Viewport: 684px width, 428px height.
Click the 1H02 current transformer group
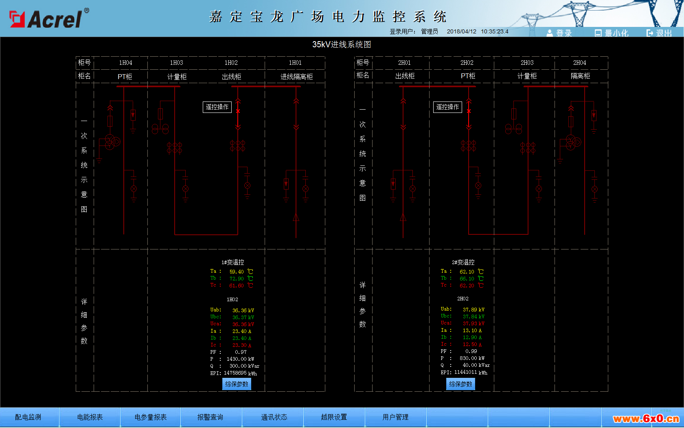[x=237, y=146]
